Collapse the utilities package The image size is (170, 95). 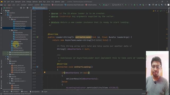10,30
